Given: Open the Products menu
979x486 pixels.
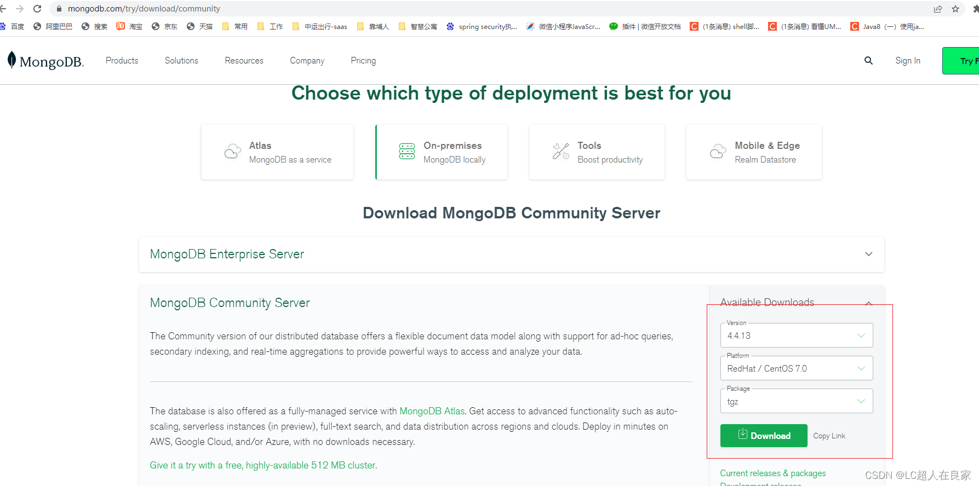Looking at the screenshot, I should 122,61.
